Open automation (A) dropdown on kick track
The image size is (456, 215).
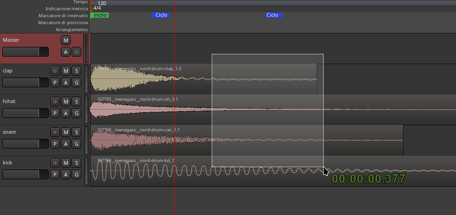click(x=66, y=175)
